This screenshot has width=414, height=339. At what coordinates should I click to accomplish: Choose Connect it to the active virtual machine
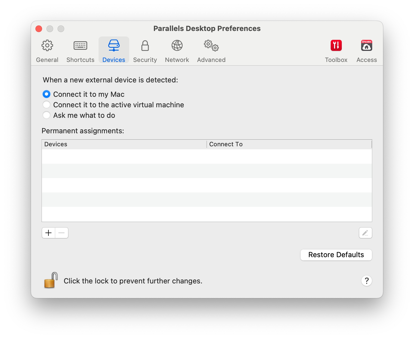pos(46,105)
